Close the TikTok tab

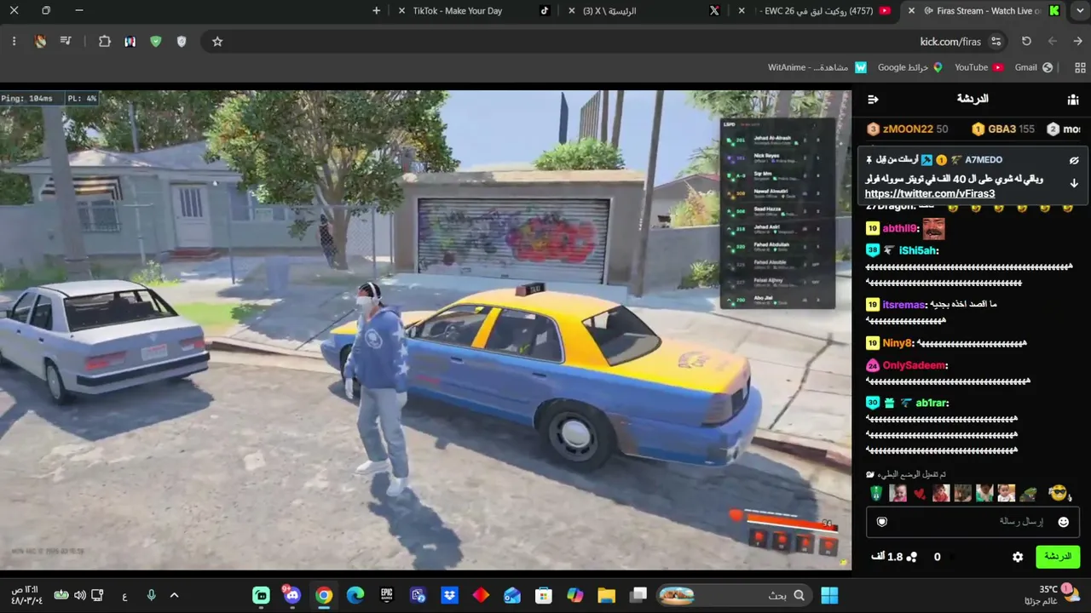click(x=401, y=11)
